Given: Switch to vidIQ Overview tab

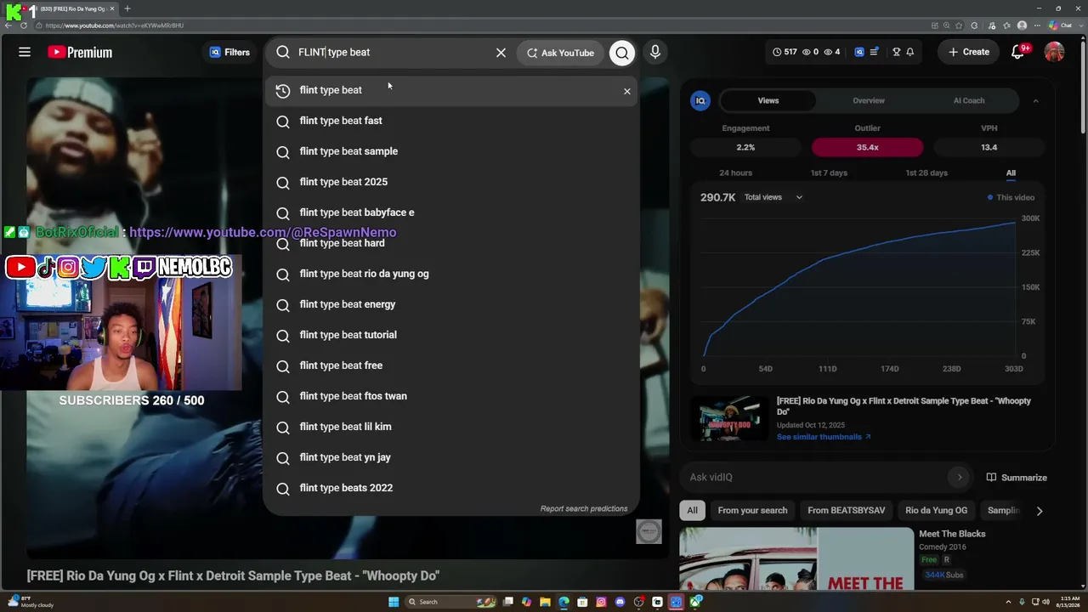Looking at the screenshot, I should click(x=869, y=100).
